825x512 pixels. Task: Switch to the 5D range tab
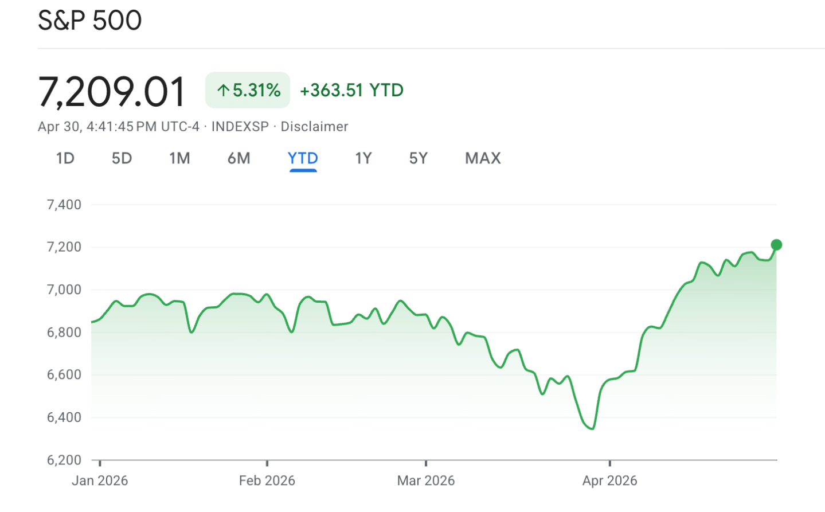(x=122, y=158)
